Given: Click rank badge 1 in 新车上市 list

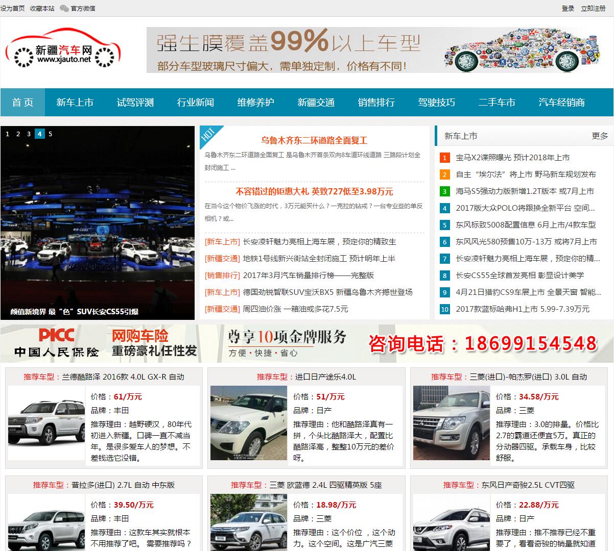Looking at the screenshot, I should [x=444, y=158].
